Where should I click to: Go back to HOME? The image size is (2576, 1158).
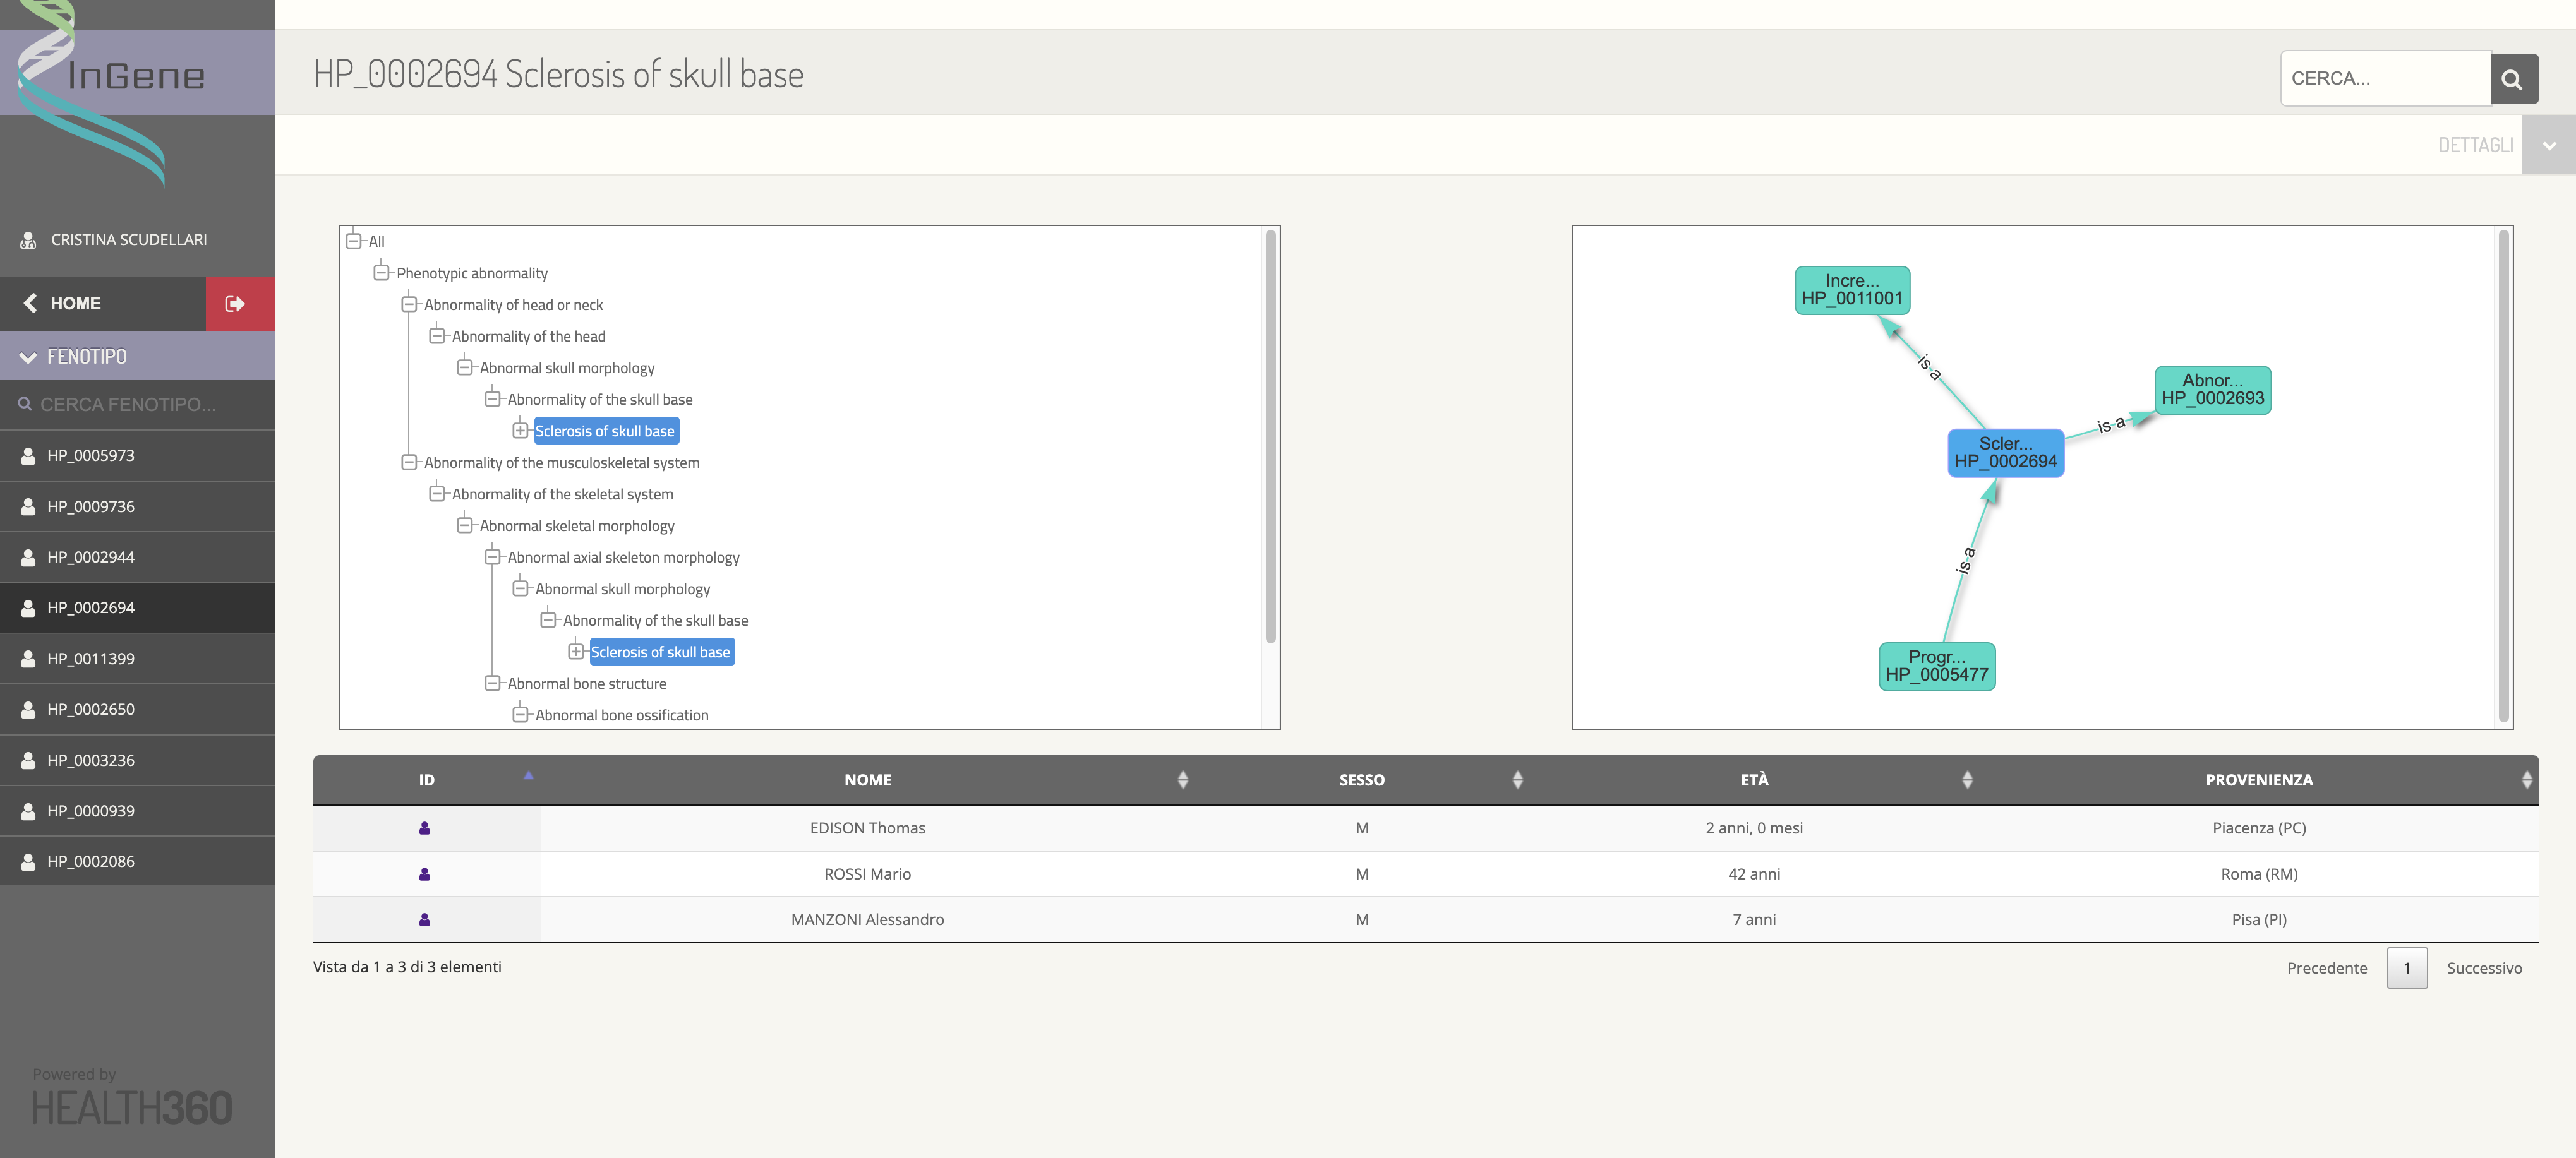75,302
